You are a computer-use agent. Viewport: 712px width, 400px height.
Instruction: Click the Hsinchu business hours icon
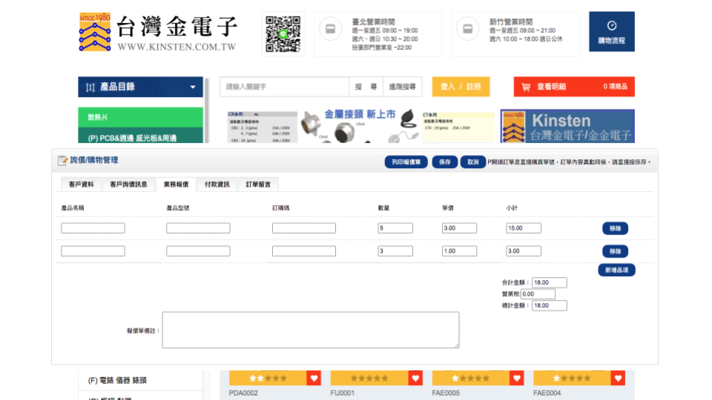pyautogui.click(x=467, y=30)
